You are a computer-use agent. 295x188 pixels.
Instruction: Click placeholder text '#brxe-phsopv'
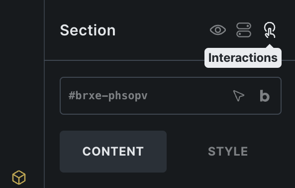108,96
